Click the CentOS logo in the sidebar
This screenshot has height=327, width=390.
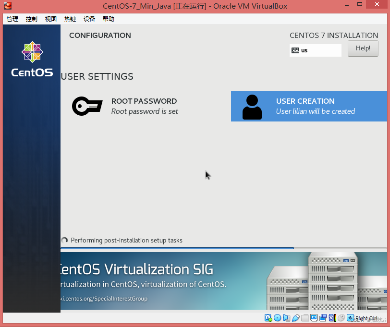coord(32,59)
